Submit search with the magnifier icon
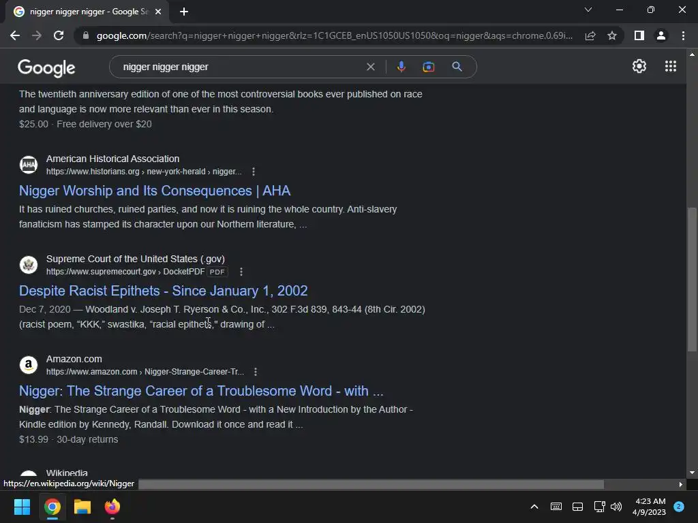 [x=457, y=67]
